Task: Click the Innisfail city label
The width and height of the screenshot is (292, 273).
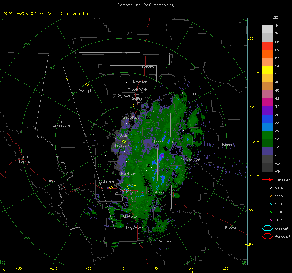Action: pyautogui.click(x=131, y=118)
